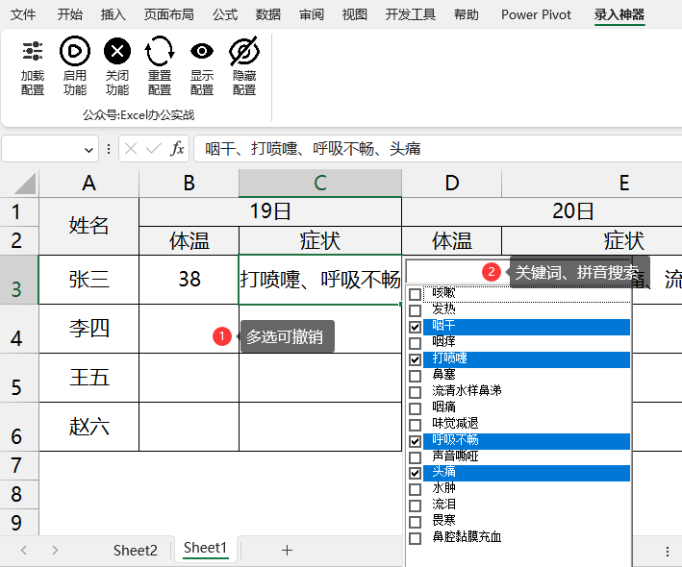Select column D header
The width and height of the screenshot is (682, 567).
point(451,184)
